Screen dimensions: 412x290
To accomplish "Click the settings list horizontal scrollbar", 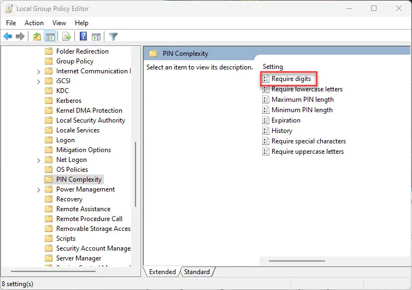I will (297, 261).
